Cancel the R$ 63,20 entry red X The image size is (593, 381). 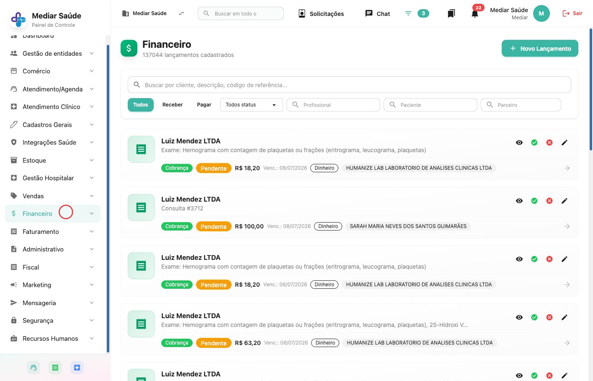(549, 317)
